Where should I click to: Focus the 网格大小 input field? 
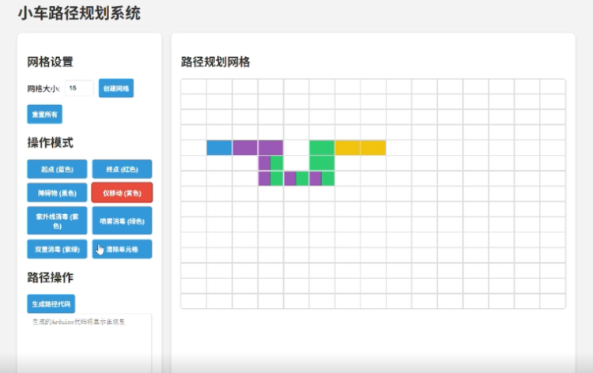point(79,89)
